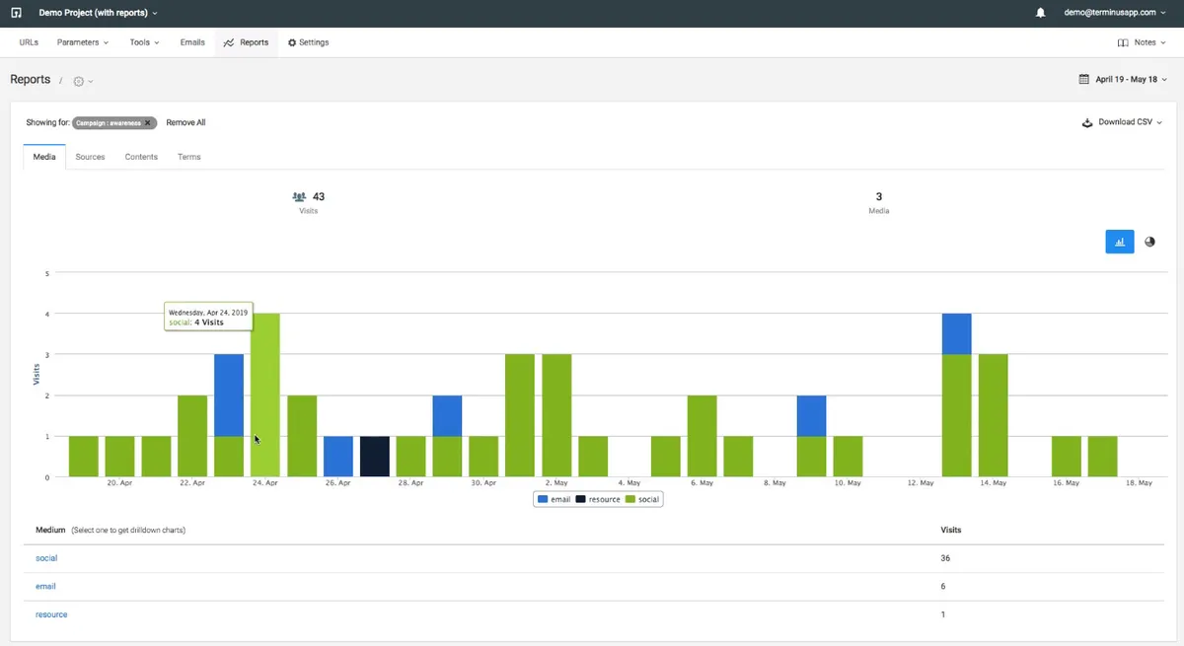Open the notifications bell icon

(x=1041, y=13)
